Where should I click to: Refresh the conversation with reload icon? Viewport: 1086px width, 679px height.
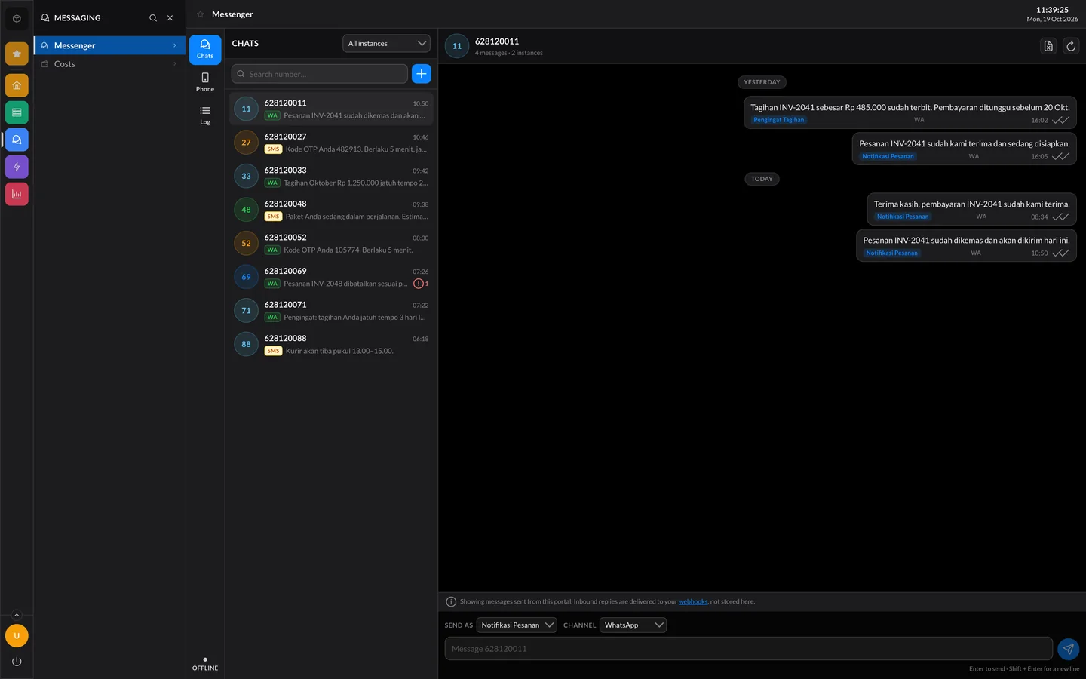1071,46
